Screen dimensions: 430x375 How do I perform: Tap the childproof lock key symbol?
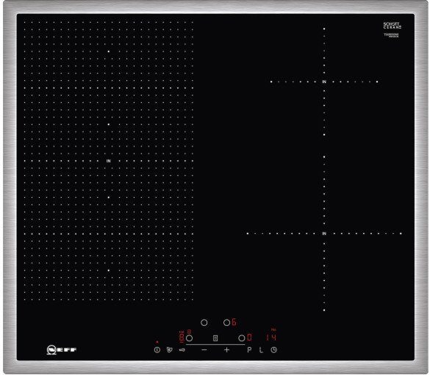click(182, 350)
